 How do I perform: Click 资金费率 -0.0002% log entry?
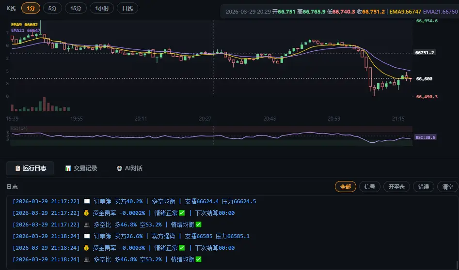[x=119, y=213]
